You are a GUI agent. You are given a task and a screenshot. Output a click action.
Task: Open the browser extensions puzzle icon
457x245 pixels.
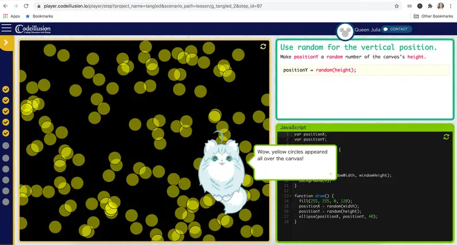click(430, 6)
